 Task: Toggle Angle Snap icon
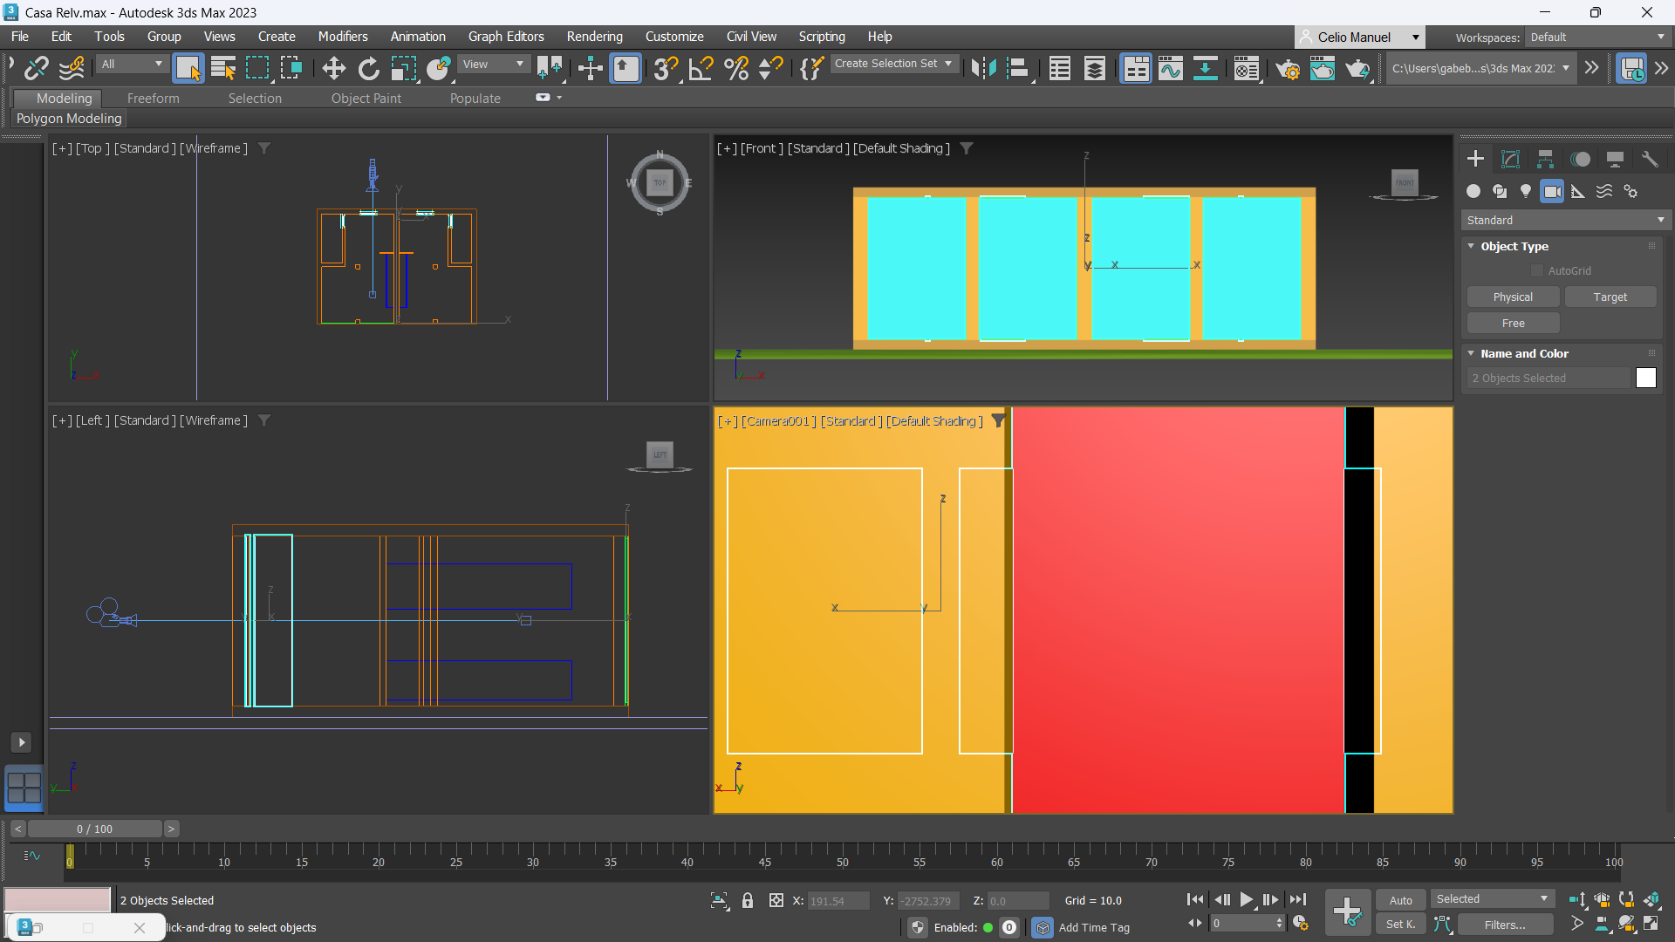pos(701,68)
